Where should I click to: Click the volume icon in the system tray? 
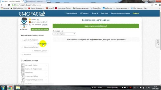point(149,88)
